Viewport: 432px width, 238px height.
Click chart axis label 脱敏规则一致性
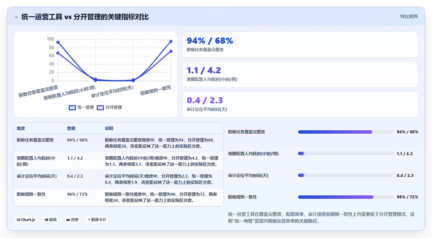click(156, 90)
